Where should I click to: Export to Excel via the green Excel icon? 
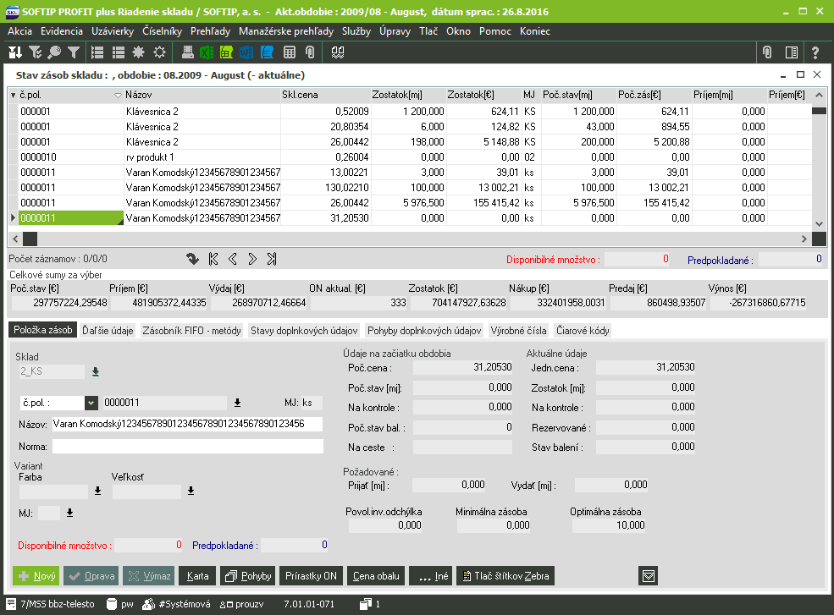click(x=207, y=52)
